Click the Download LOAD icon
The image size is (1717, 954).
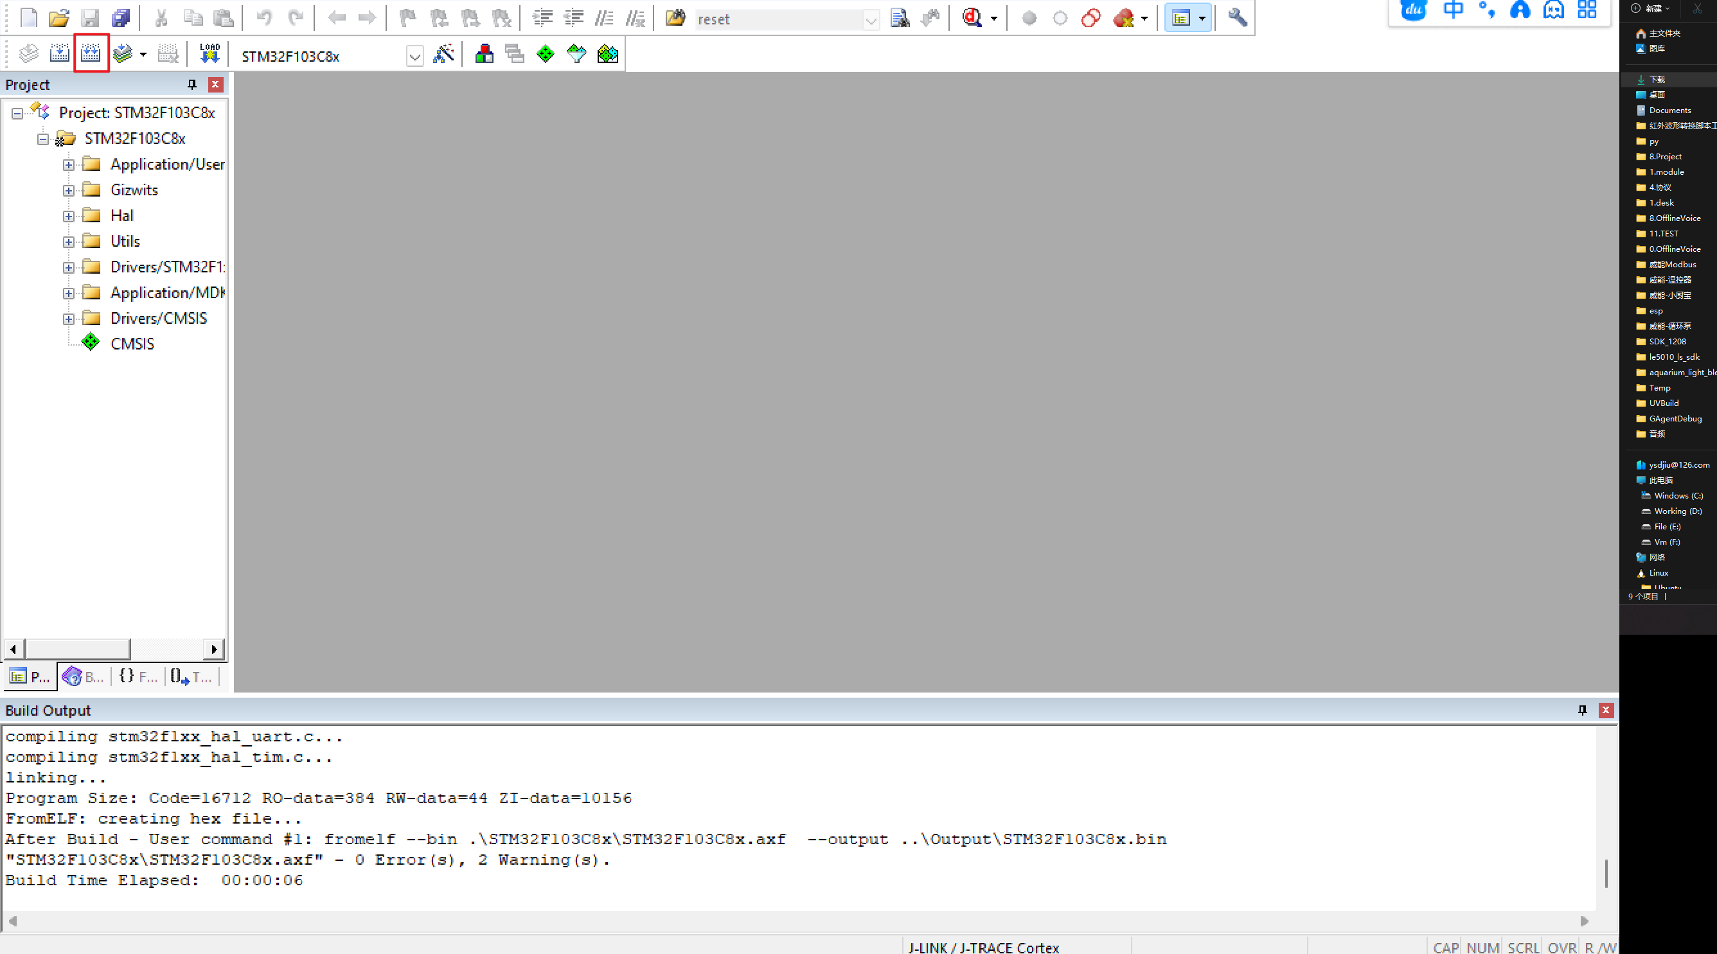pos(209,53)
